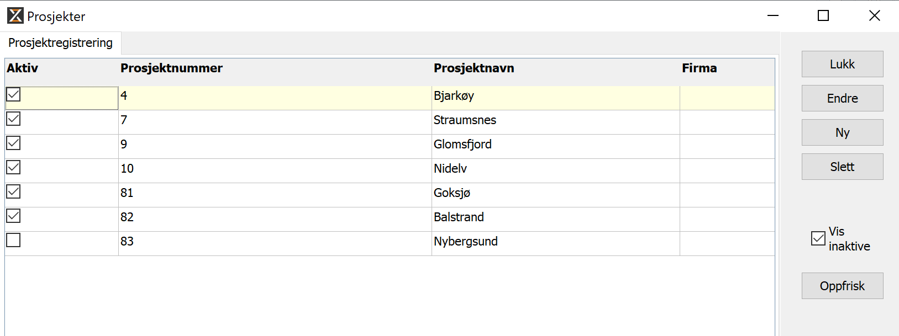This screenshot has width=899, height=336.
Task: Toggle the Vis inaktive checkbox
Action: pos(818,238)
